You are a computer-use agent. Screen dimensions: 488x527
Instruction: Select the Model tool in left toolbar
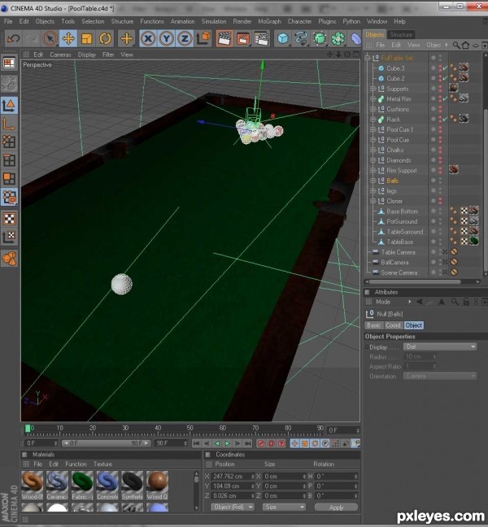coord(9,105)
